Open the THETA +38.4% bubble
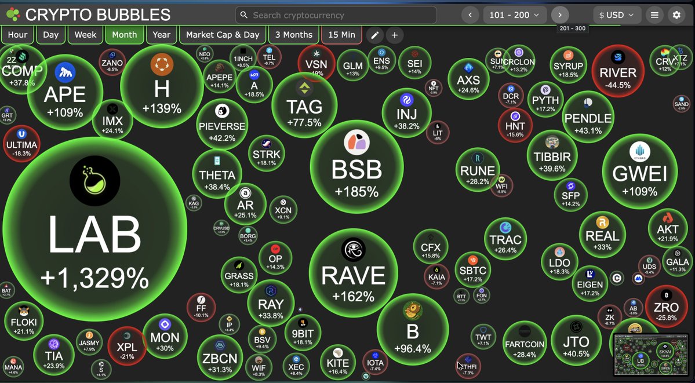 pos(217,174)
